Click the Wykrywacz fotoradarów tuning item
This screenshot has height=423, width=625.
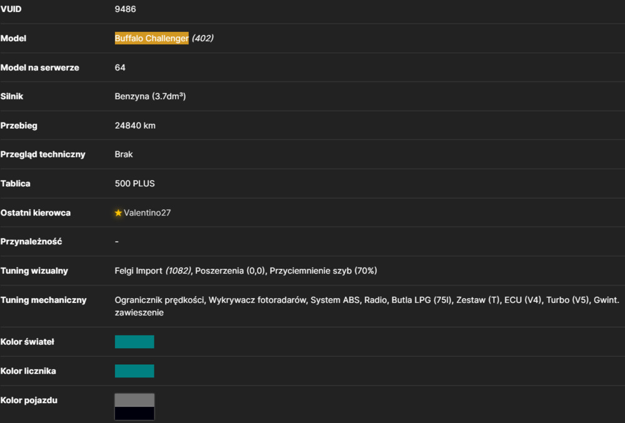click(257, 301)
